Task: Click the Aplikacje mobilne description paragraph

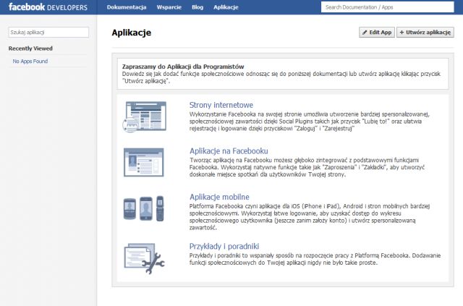Action: tap(310, 217)
